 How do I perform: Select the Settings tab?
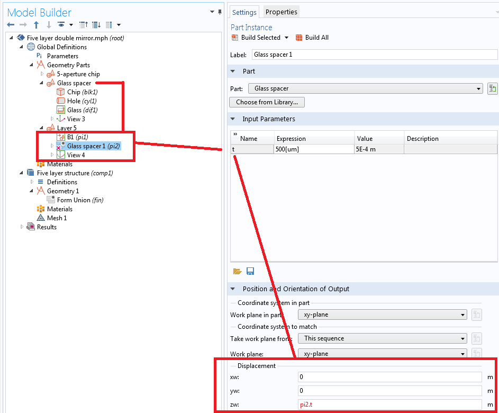tap(244, 12)
